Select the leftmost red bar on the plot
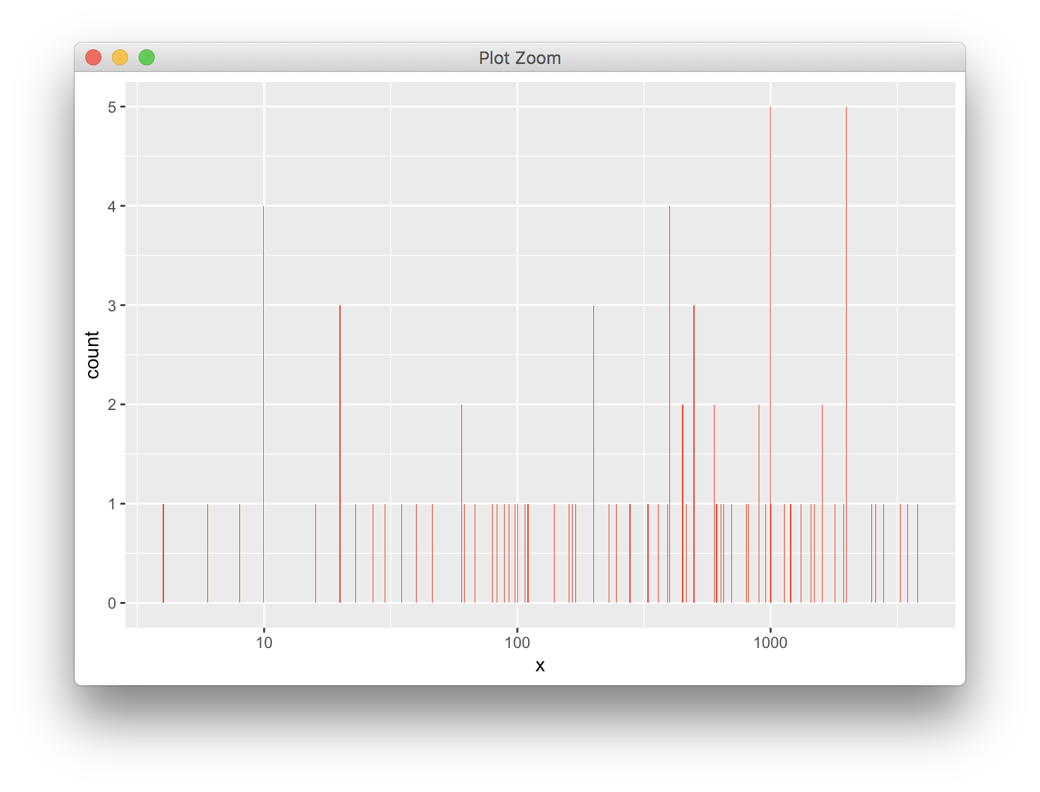Screen dimensions: 1040x792 (162, 553)
